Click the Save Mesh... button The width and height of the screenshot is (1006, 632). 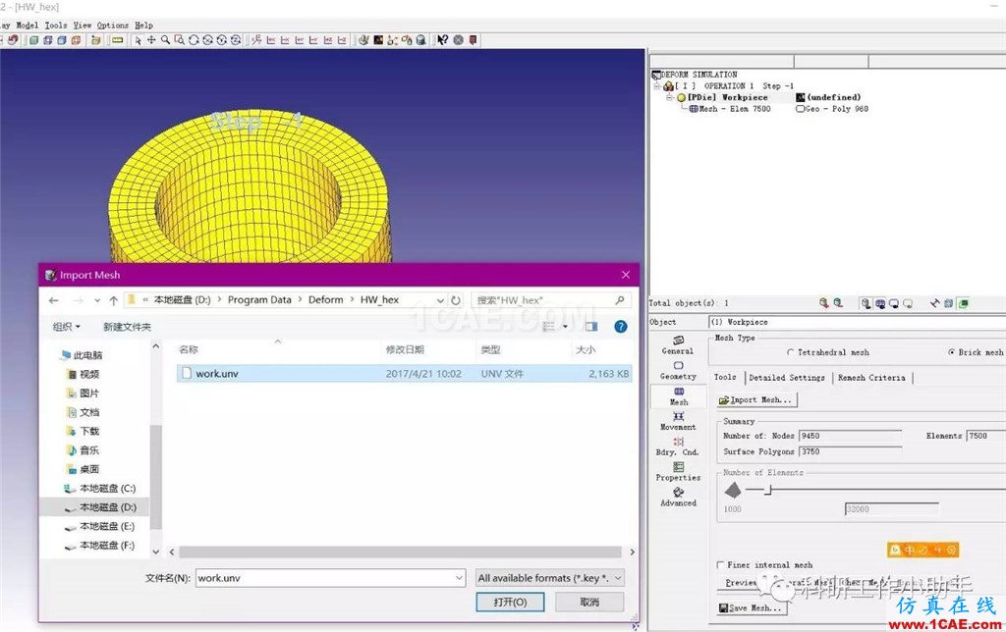coord(751,607)
